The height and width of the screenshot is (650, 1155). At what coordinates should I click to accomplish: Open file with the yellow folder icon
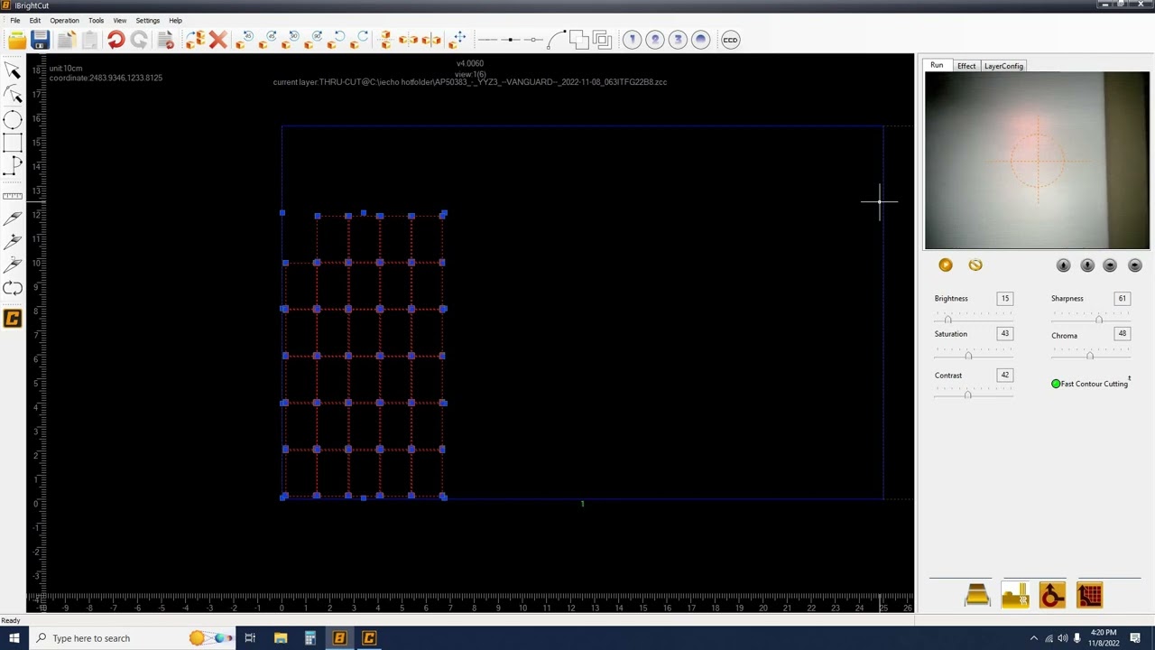coord(16,40)
